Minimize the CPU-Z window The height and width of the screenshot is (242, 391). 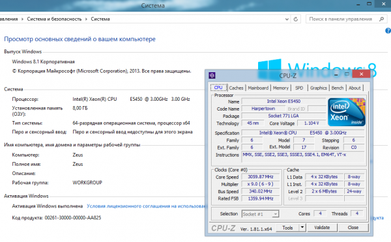coord(336,74)
